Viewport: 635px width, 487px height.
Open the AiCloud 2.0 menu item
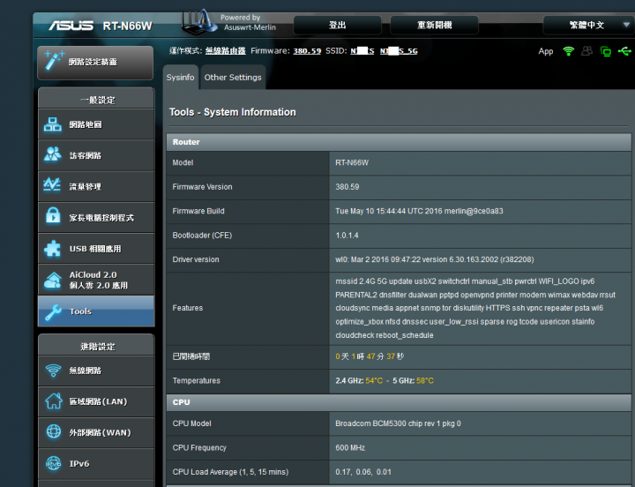(96, 280)
